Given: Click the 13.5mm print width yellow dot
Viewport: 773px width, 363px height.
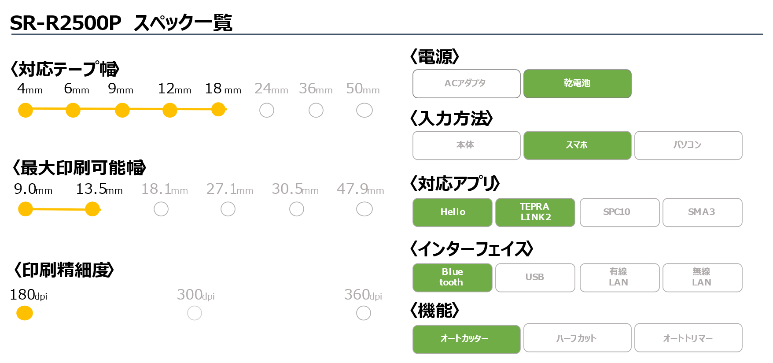Looking at the screenshot, I should point(92,209).
